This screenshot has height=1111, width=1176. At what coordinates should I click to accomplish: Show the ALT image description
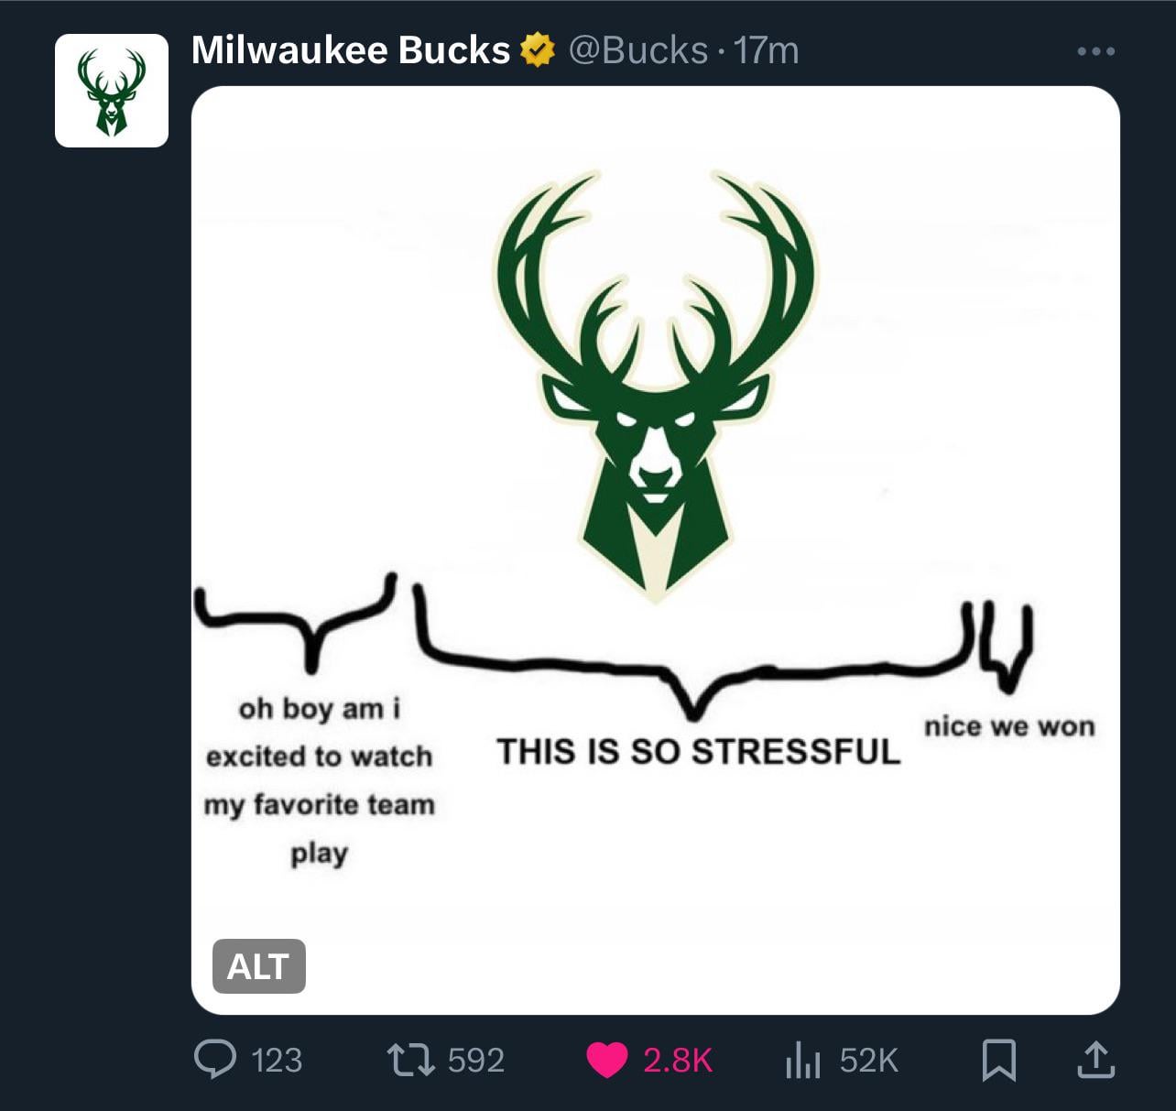click(258, 966)
